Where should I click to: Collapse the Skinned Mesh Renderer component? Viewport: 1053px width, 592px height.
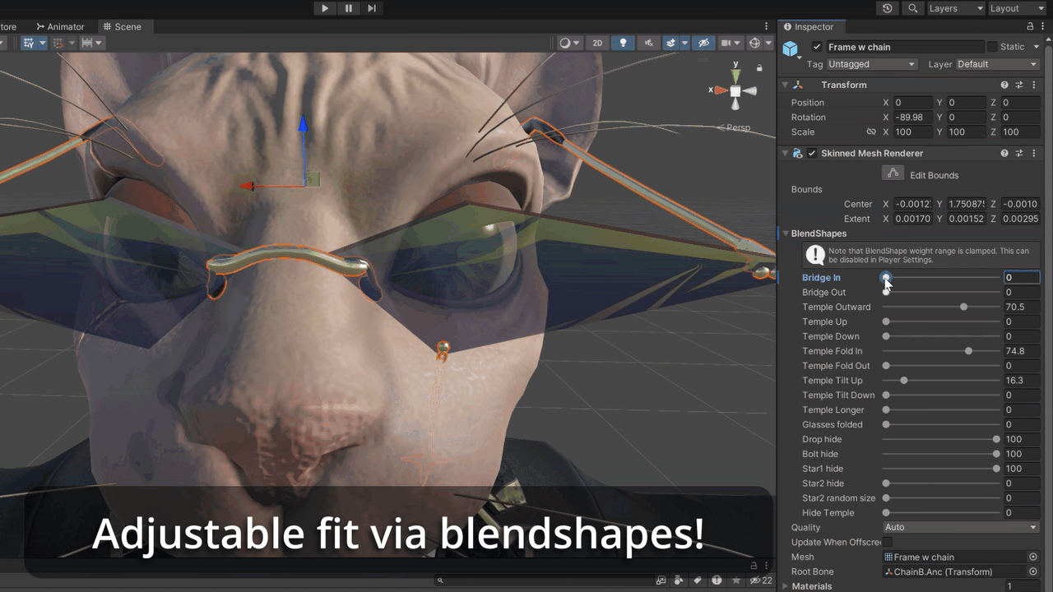pos(785,154)
